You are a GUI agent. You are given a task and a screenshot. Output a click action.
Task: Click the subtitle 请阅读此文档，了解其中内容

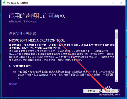[23, 22]
